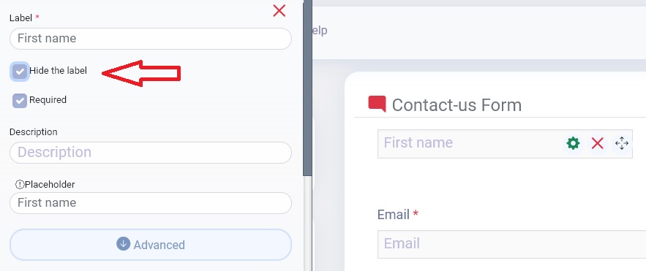Expand the Advanced options section
The width and height of the screenshot is (646, 271).
(x=151, y=245)
